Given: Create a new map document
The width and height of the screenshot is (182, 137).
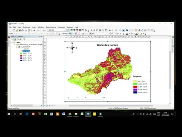Looking at the screenshot, I should [x=14, y=30].
